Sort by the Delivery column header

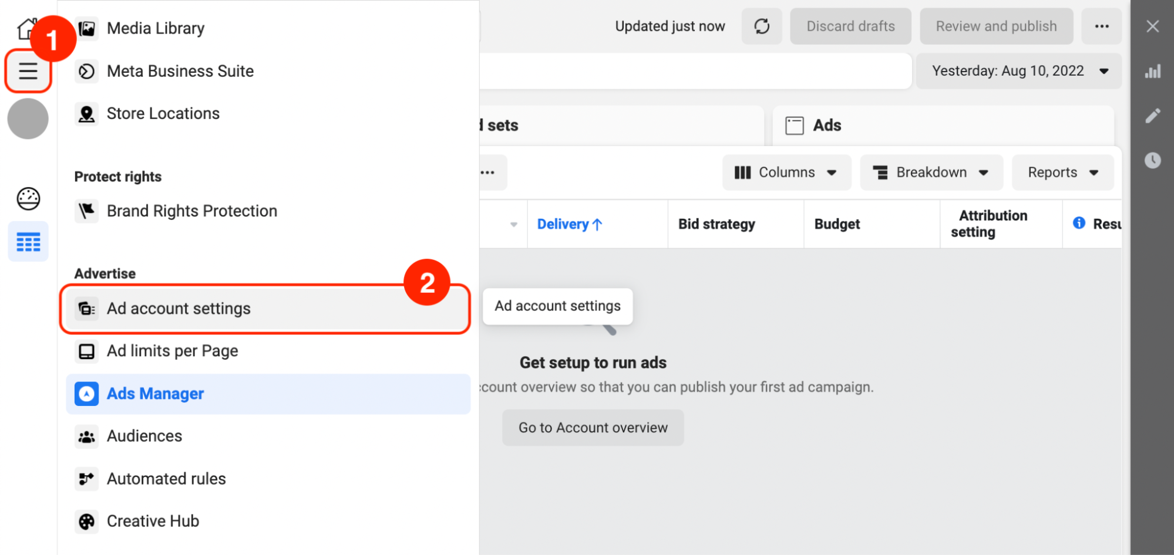(569, 224)
